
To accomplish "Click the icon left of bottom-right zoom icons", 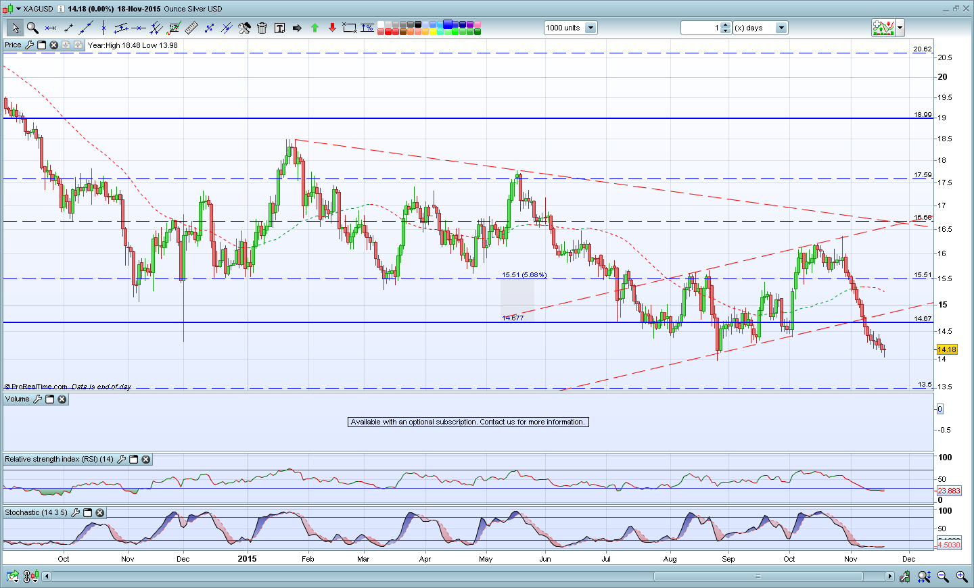I will (905, 577).
